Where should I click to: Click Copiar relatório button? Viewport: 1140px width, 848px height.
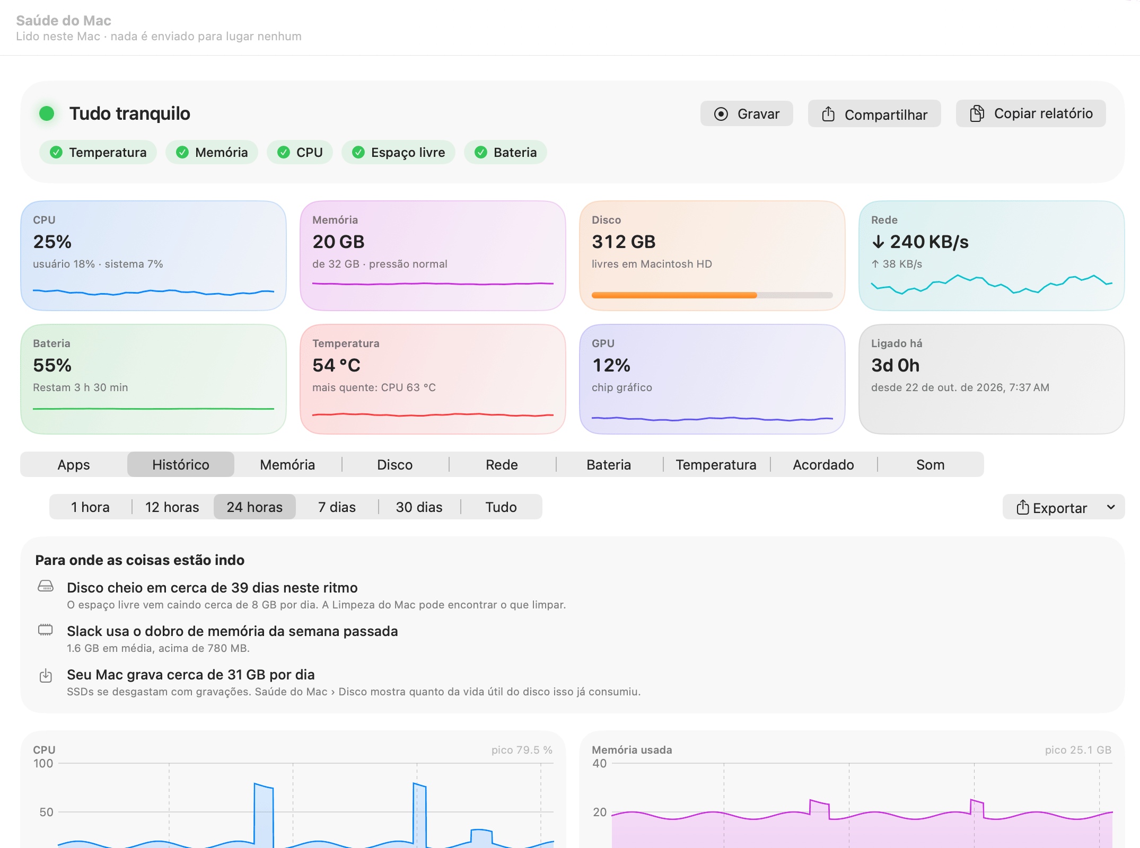click(1031, 113)
